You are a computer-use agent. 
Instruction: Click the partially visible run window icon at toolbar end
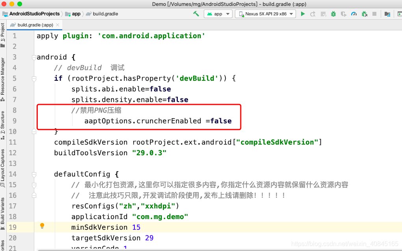pos(400,14)
